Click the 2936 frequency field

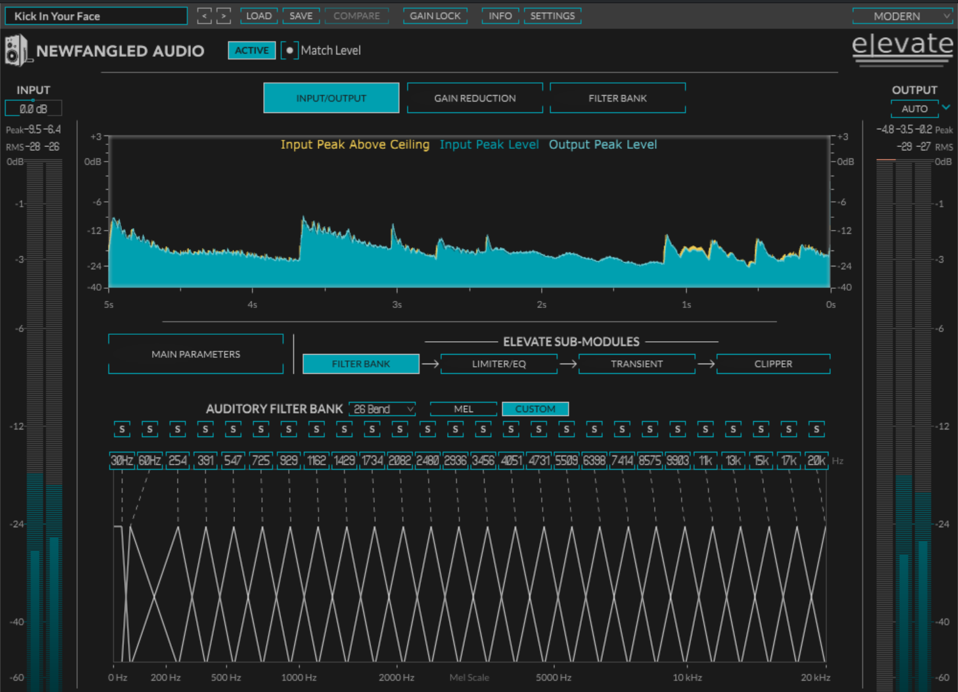point(455,461)
